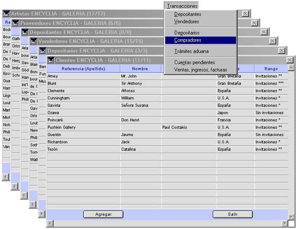Click the Salir button
Image resolution: width=296 pixels, height=229 pixels.
[233, 214]
